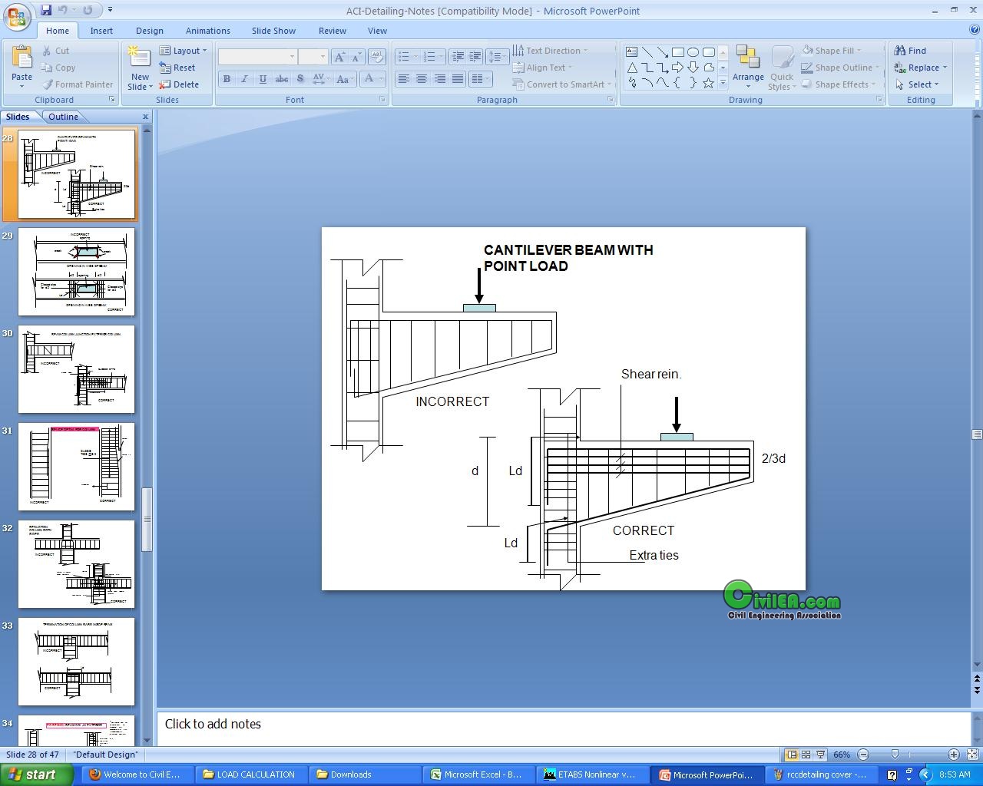Screen dimensions: 983x786
Task: Click Replace in Editing group
Action: (920, 68)
